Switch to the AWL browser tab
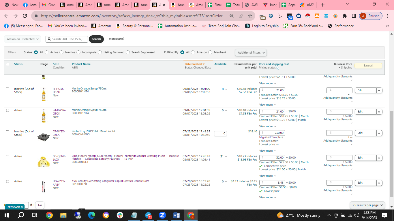The width and height of the screenshot is (394, 221). coord(251,5)
